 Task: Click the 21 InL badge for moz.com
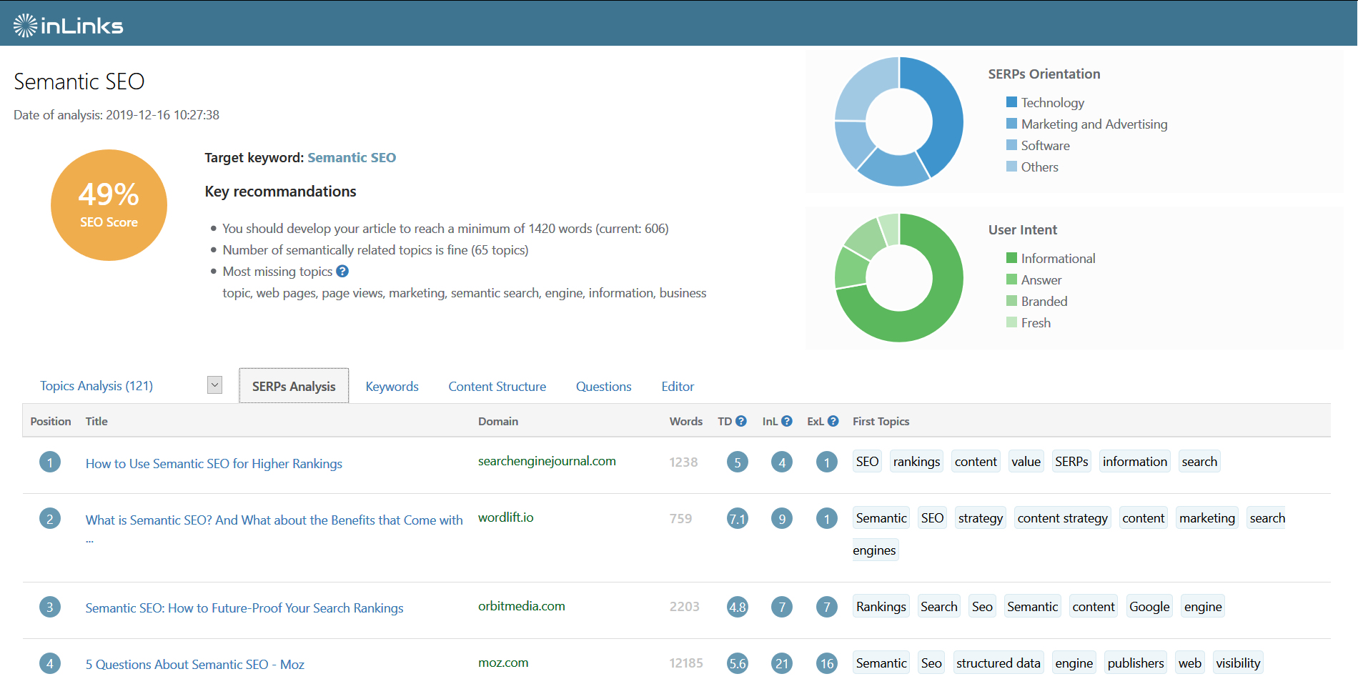pyautogui.click(x=782, y=664)
